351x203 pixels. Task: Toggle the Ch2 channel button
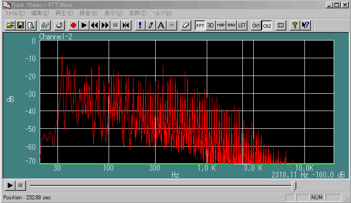coord(267,25)
